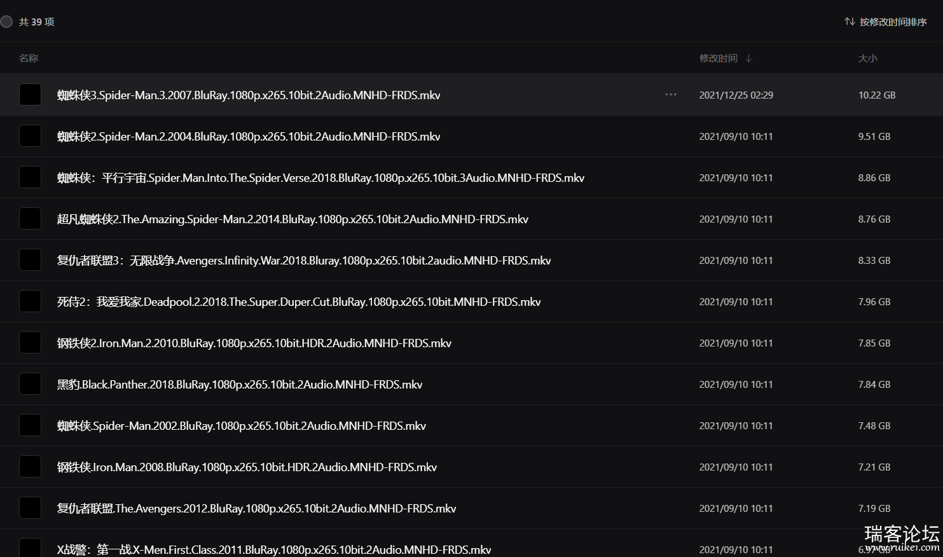Sort by the 修改时间 column header
Image resolution: width=943 pixels, height=557 pixels.
tap(718, 58)
